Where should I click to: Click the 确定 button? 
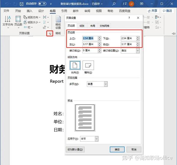117,149
